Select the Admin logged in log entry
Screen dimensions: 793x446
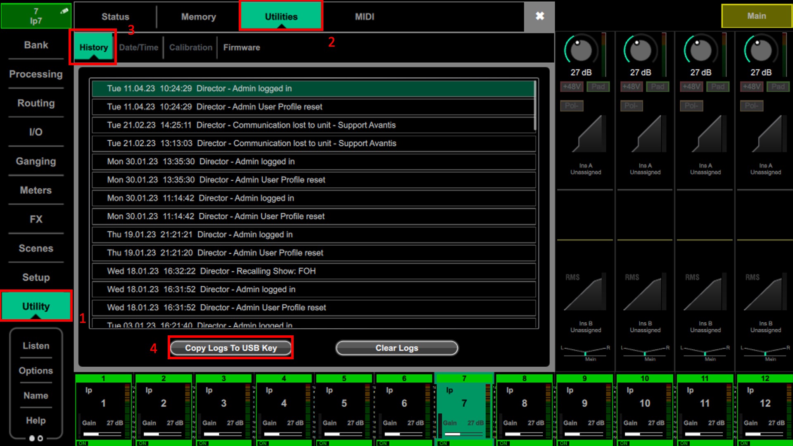click(x=313, y=88)
